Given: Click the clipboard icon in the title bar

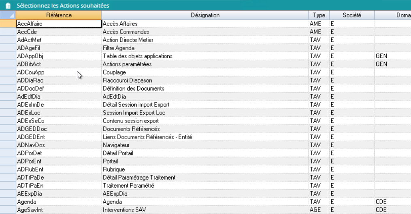Looking at the screenshot, I should point(8,6).
